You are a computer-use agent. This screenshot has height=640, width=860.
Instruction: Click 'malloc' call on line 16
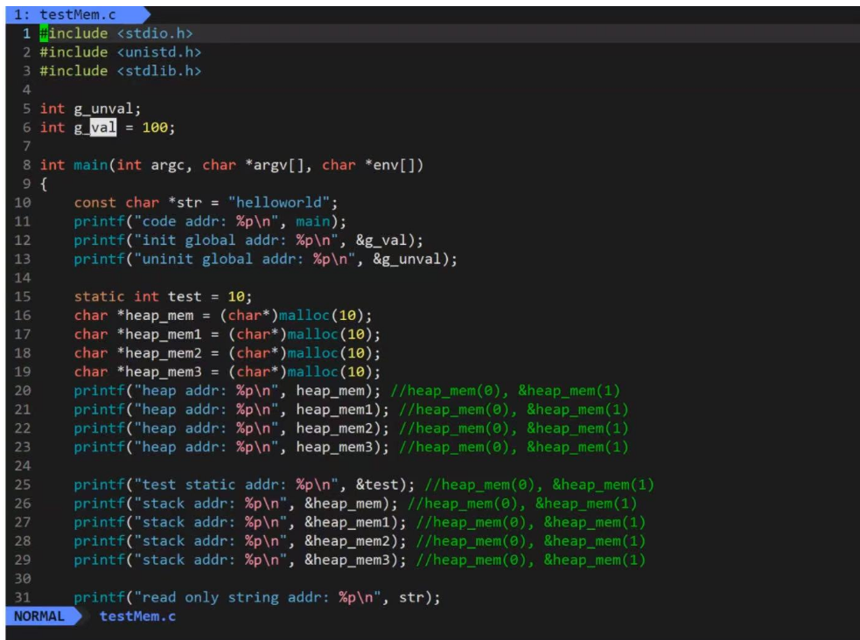coord(304,315)
